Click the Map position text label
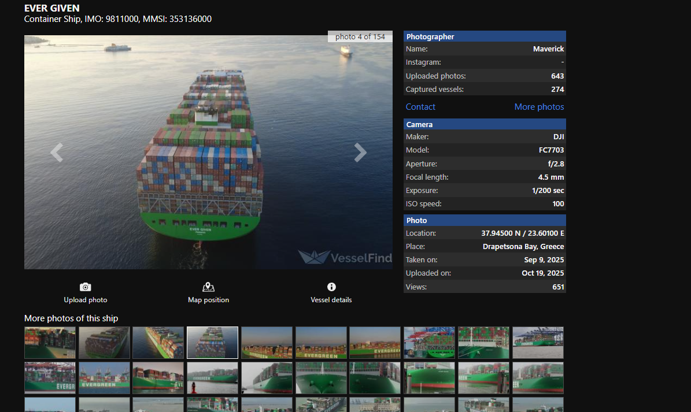 point(209,300)
